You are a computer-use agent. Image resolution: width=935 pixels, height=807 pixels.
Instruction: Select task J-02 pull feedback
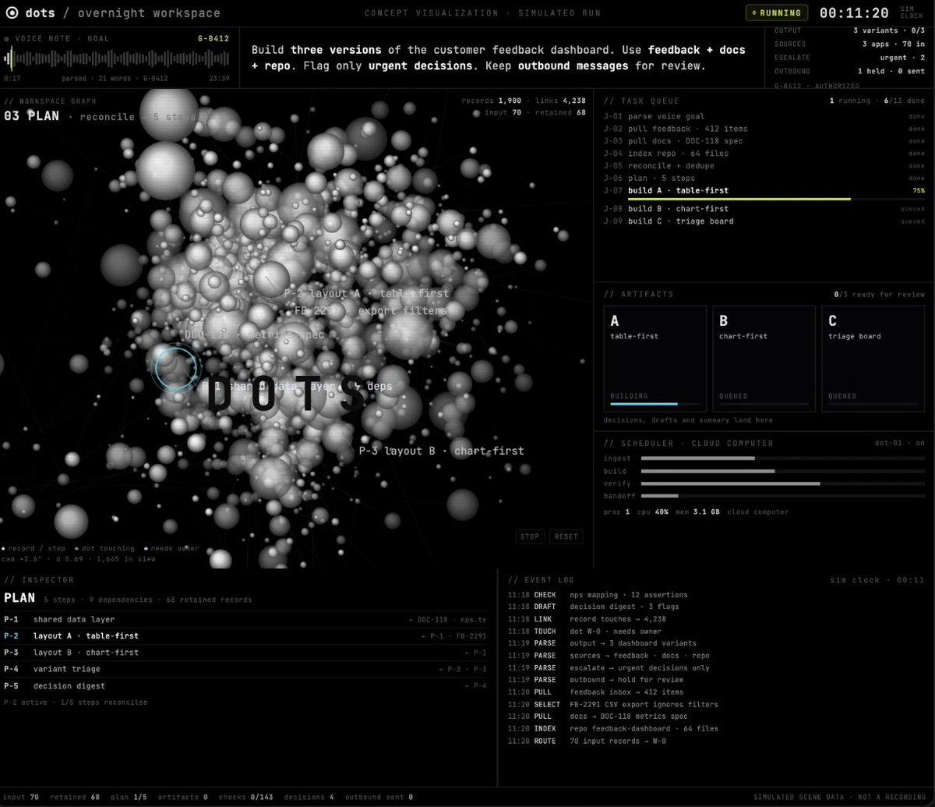coord(764,129)
